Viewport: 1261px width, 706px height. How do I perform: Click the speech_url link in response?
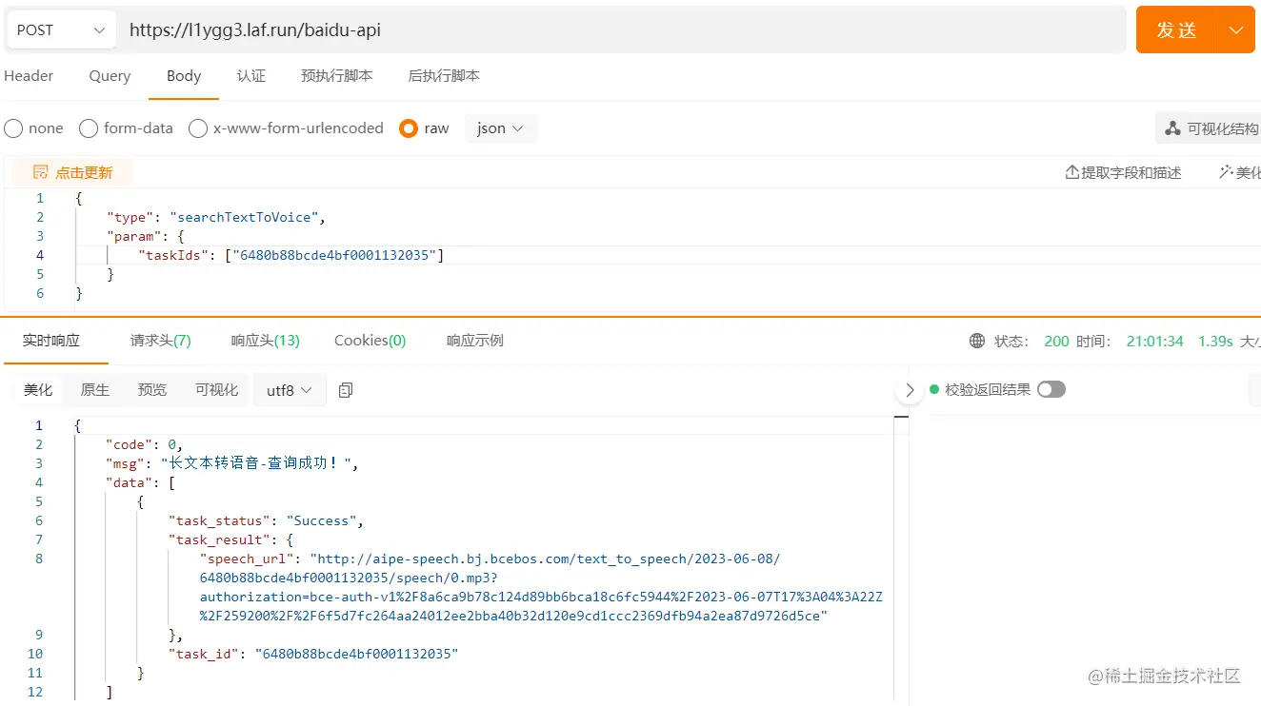click(542, 587)
